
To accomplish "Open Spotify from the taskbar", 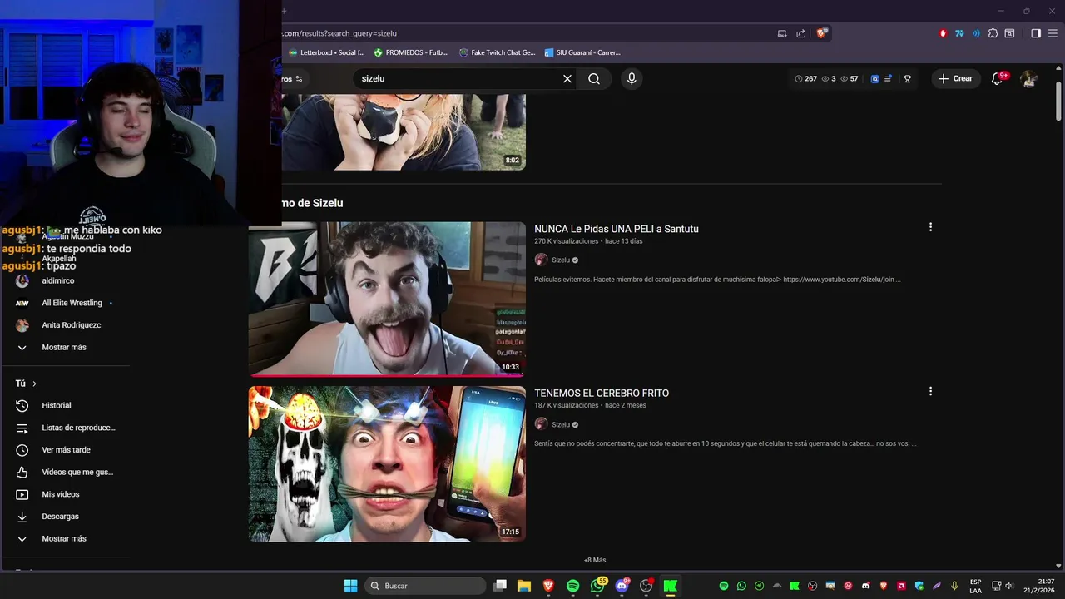I will point(572,586).
